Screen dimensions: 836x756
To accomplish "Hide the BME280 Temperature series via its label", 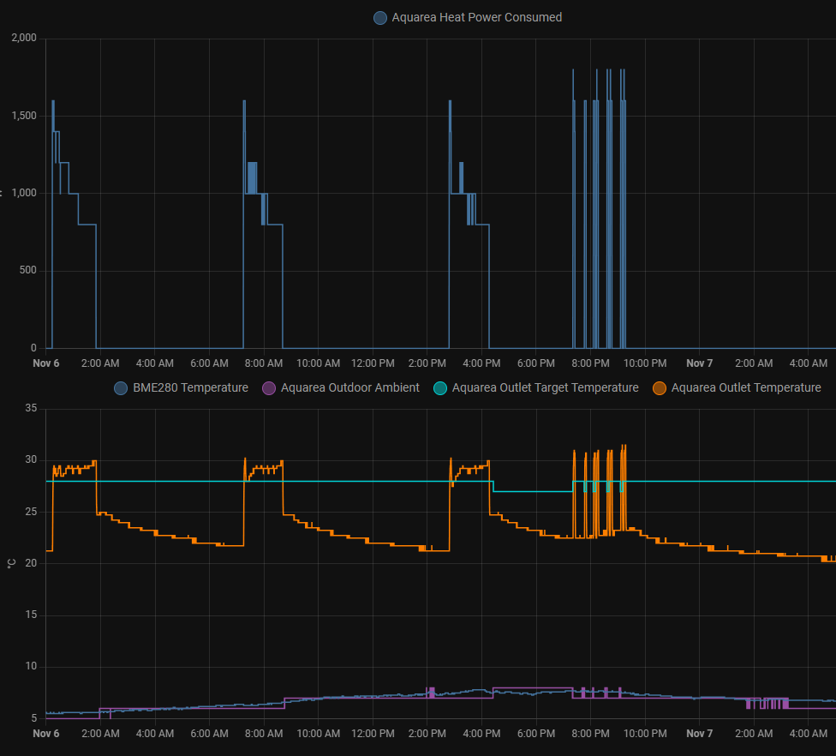I will point(190,388).
